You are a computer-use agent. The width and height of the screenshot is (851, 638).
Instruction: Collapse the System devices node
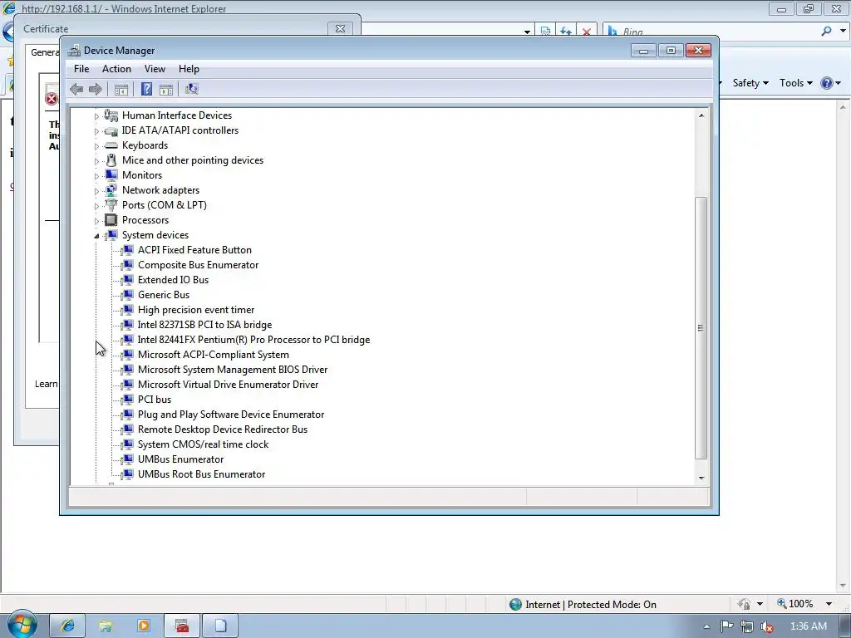96,235
